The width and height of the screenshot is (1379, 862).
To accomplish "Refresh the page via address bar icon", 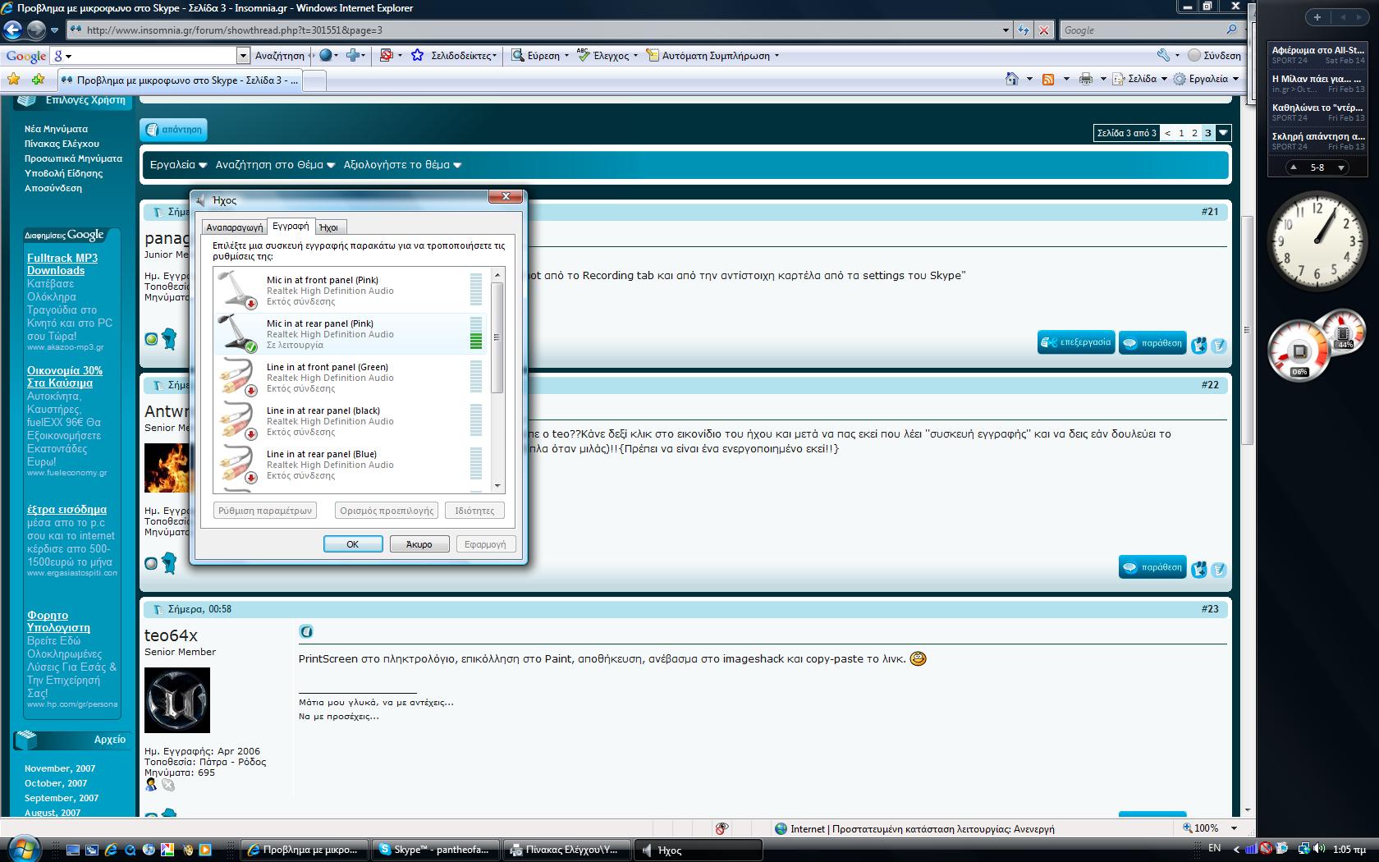I will (1024, 30).
